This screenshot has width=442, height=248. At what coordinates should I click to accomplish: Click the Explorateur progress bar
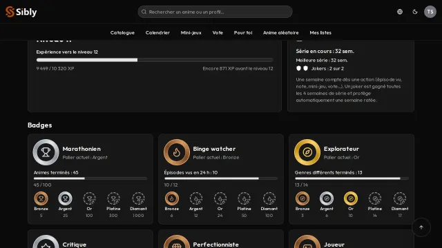tap(352, 178)
